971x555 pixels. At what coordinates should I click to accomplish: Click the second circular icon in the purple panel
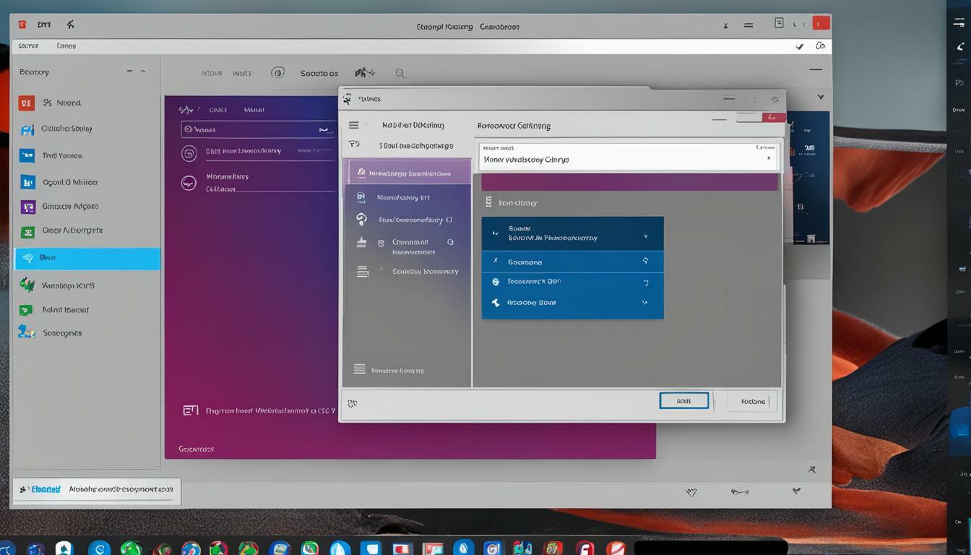[189, 183]
